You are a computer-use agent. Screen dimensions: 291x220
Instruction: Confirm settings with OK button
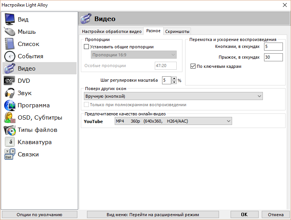click(x=244, y=215)
